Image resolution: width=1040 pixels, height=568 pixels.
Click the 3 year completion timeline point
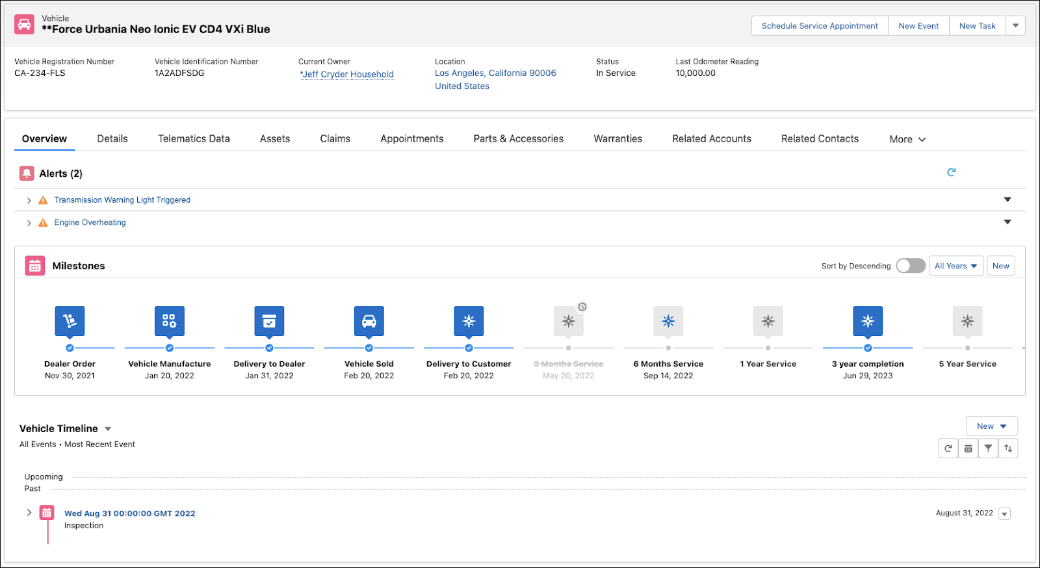point(868,348)
